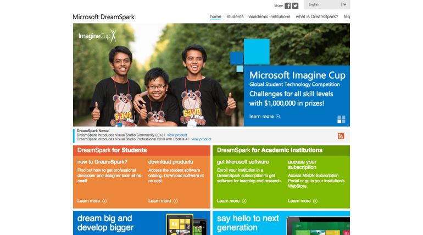Viewport: 423px width, 235px height.
Task: Click Learn more under access your subscription
Action: point(302,201)
